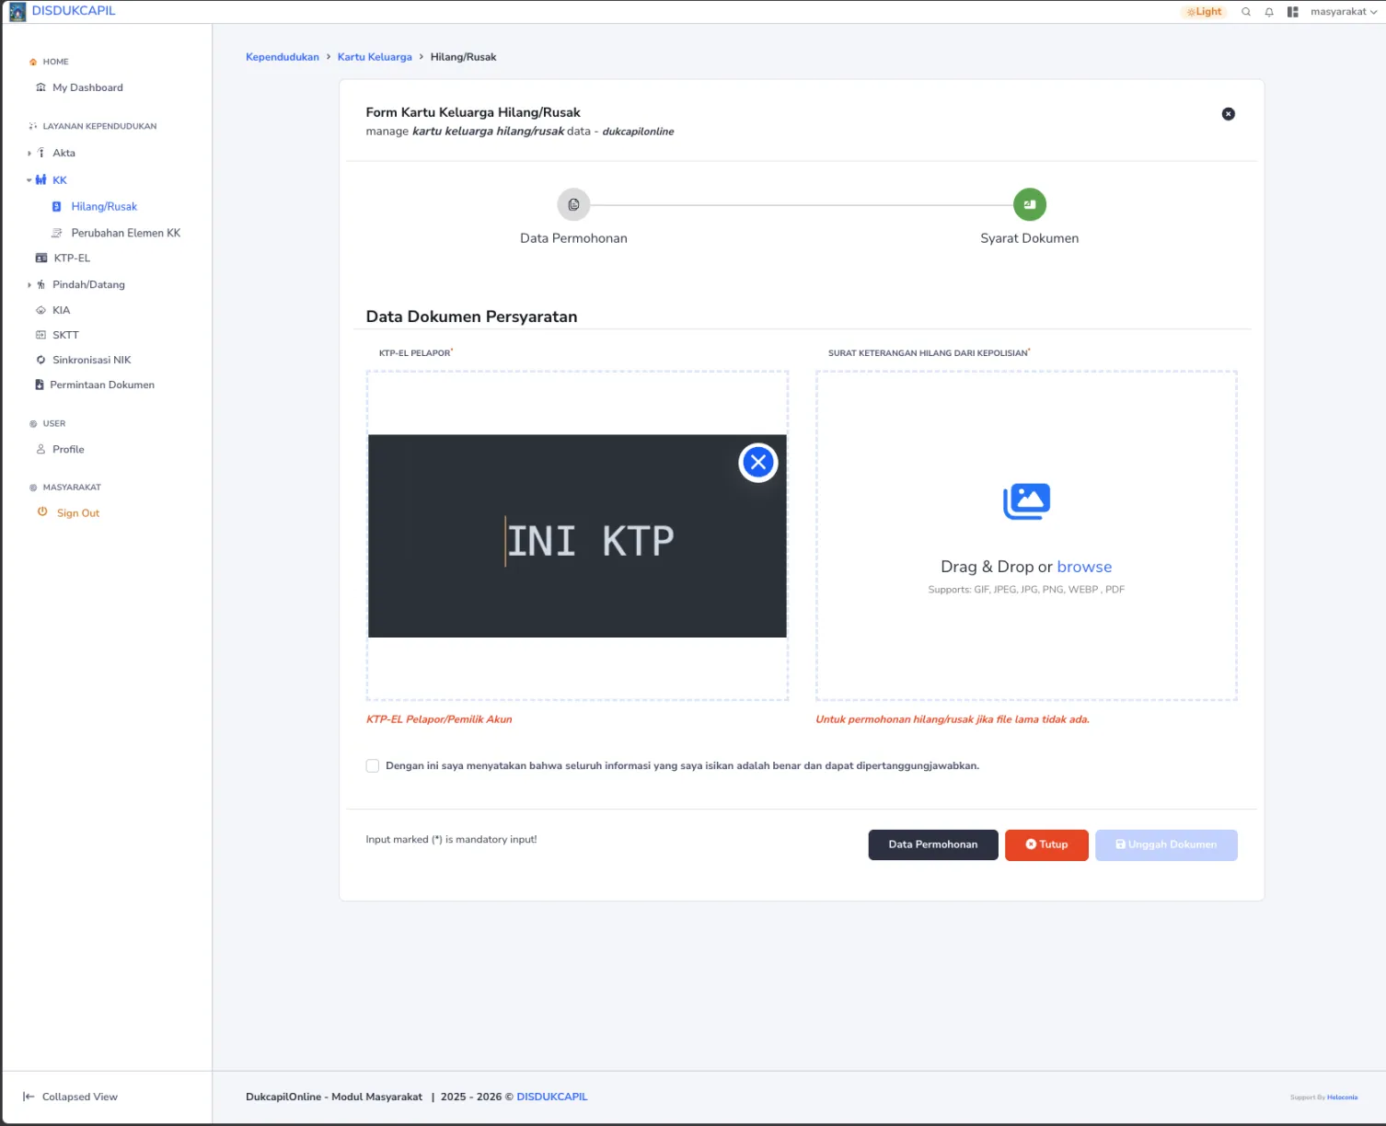Expand the Pindah/Datang sidebar menu
The height and width of the screenshot is (1126, 1386).
coord(87,285)
